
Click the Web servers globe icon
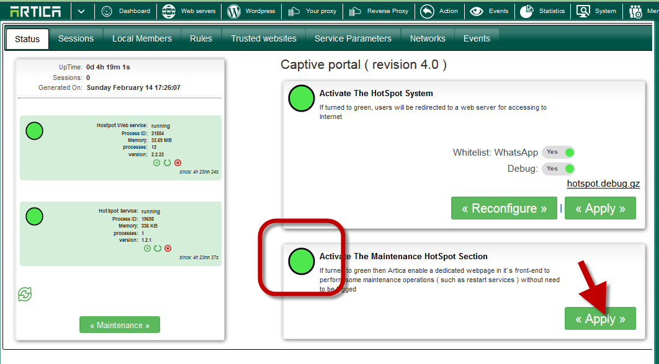click(169, 11)
